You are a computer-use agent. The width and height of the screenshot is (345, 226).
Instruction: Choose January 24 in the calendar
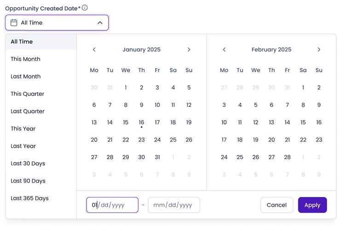[x=157, y=140]
